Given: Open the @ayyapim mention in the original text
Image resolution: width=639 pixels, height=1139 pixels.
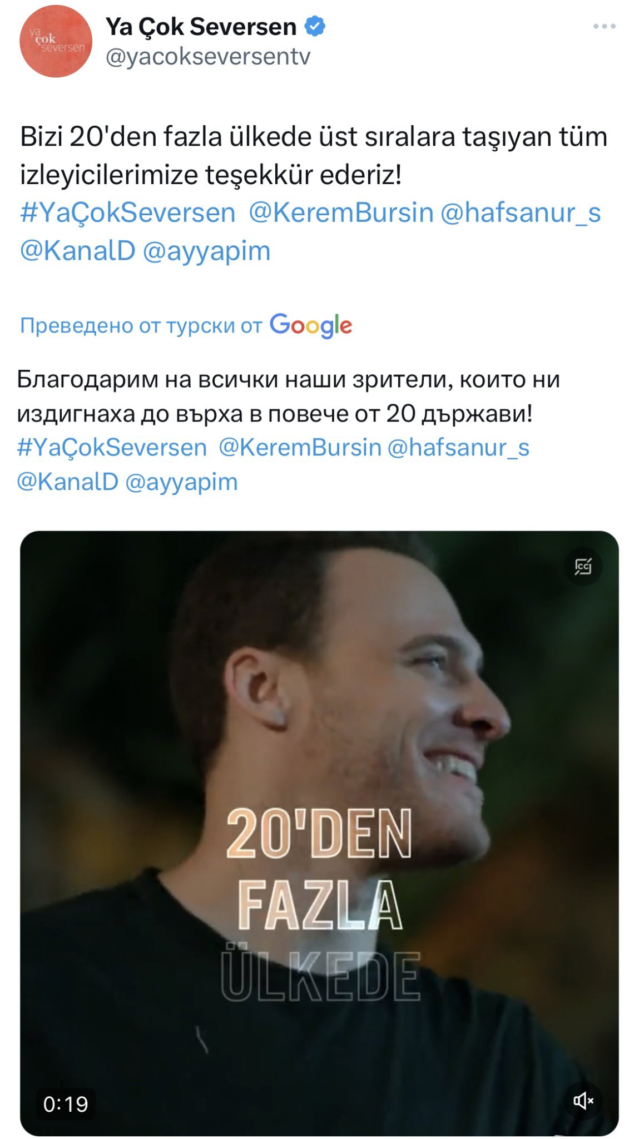Looking at the screenshot, I should 207,251.
